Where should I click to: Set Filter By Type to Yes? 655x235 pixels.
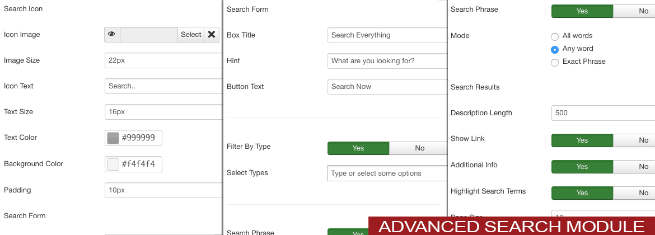point(358,148)
